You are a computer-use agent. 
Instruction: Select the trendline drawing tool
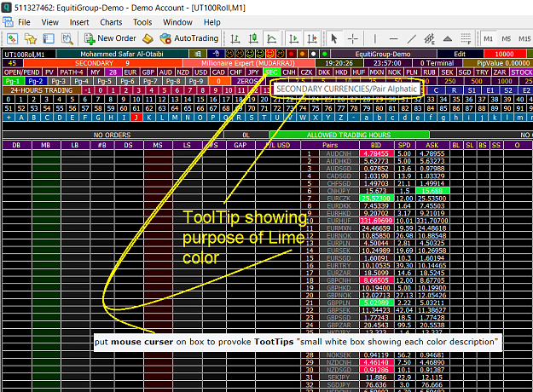pyautogui.click(x=411, y=38)
